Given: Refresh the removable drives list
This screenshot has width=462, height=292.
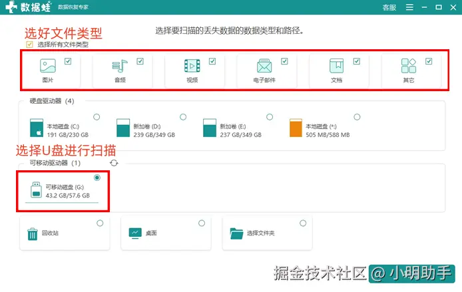Looking at the screenshot, I should click(114, 163).
